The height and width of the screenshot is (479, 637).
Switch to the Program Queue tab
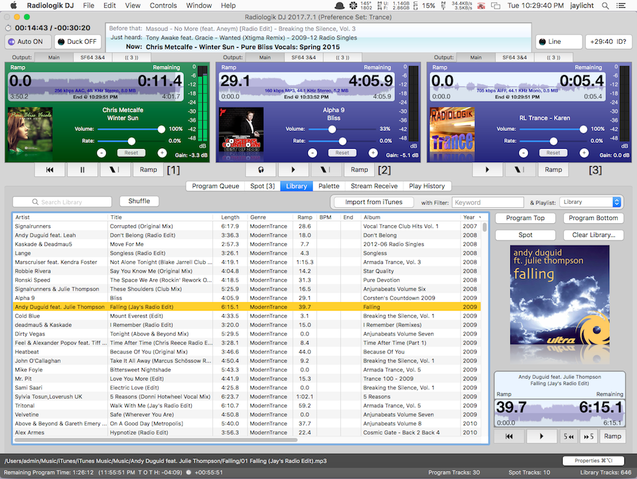point(215,186)
